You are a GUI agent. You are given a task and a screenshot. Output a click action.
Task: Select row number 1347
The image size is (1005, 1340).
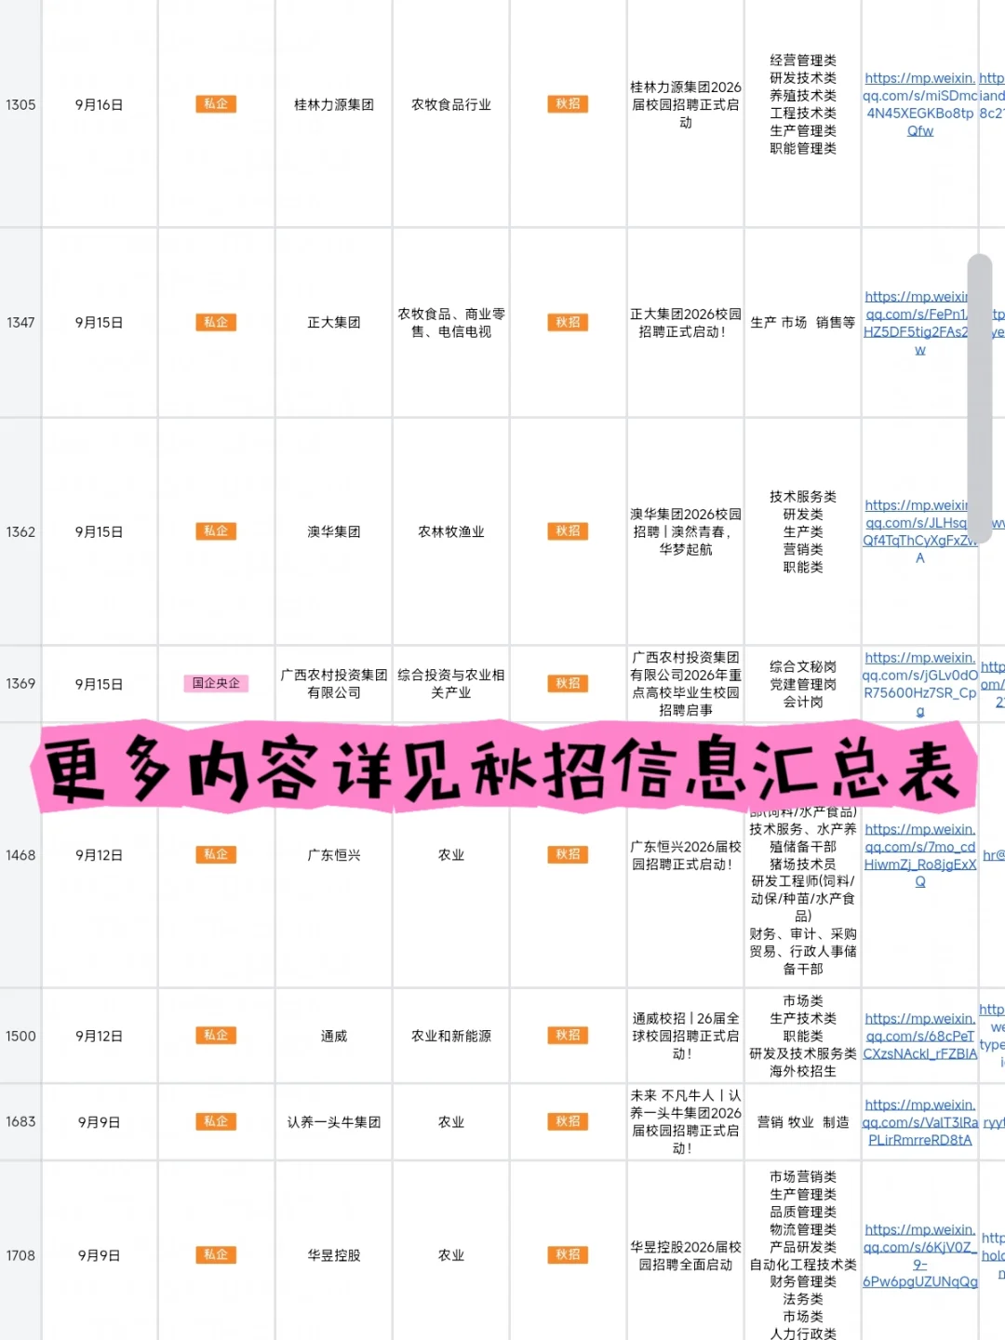coord(20,323)
